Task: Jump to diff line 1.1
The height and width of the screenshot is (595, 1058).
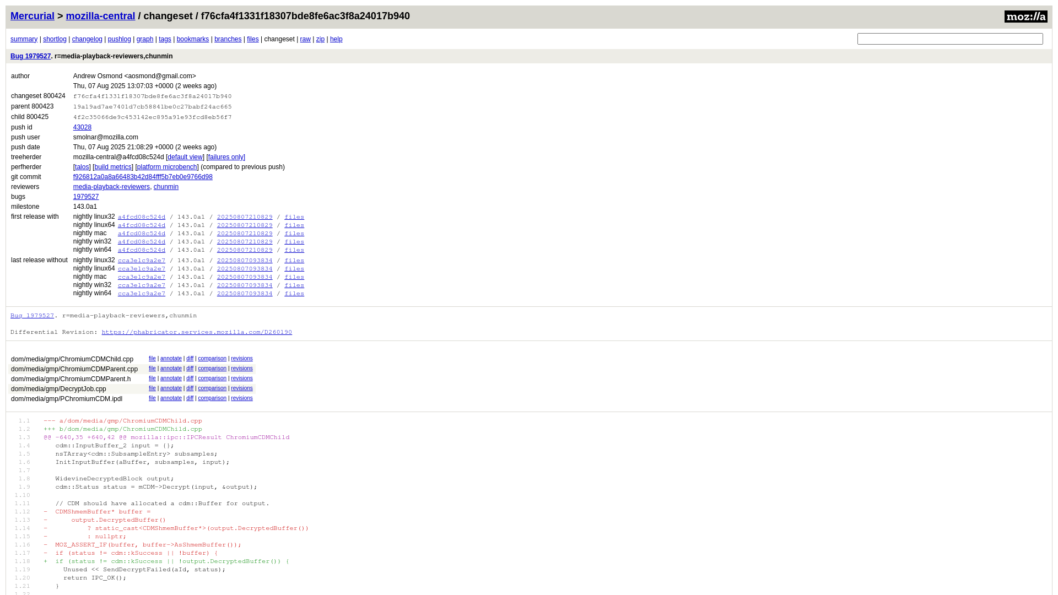Action: point(24,421)
